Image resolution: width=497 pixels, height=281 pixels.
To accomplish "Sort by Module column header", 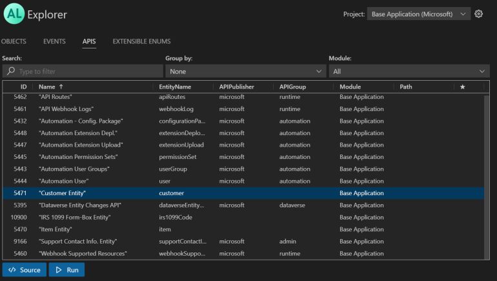I will coord(350,87).
